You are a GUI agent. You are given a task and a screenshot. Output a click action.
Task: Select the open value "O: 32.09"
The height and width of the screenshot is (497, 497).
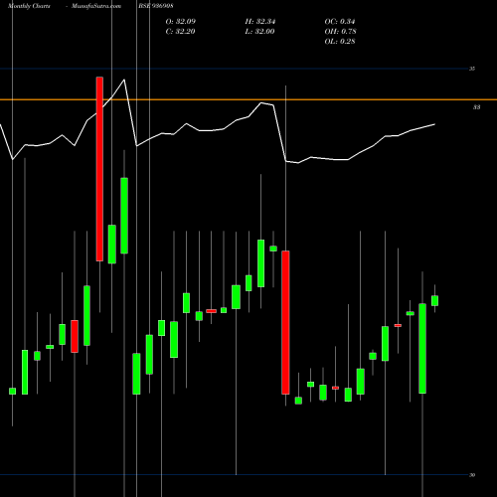pos(181,22)
